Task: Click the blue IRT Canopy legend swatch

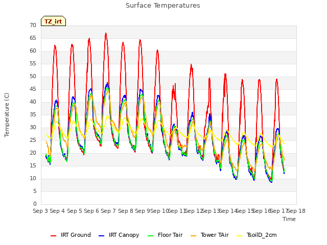Action: click(101, 236)
